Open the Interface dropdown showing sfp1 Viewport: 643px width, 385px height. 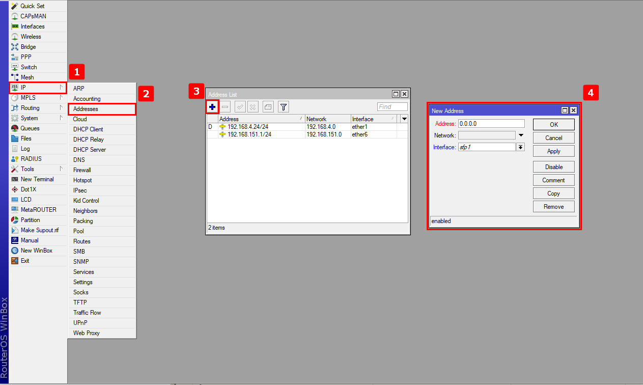[x=520, y=147]
